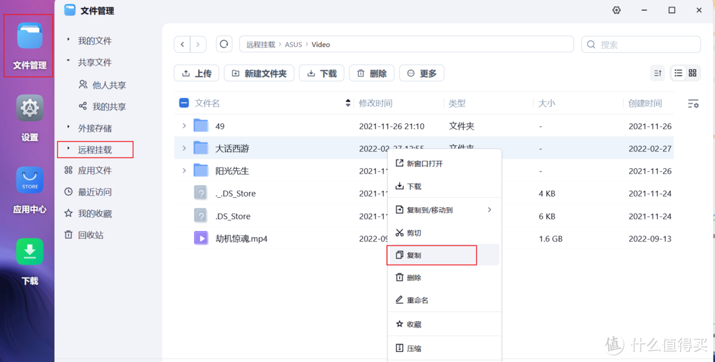This screenshot has height=362, width=715.
Task: Open 我的共享 in the sidebar
Action: [102, 107]
